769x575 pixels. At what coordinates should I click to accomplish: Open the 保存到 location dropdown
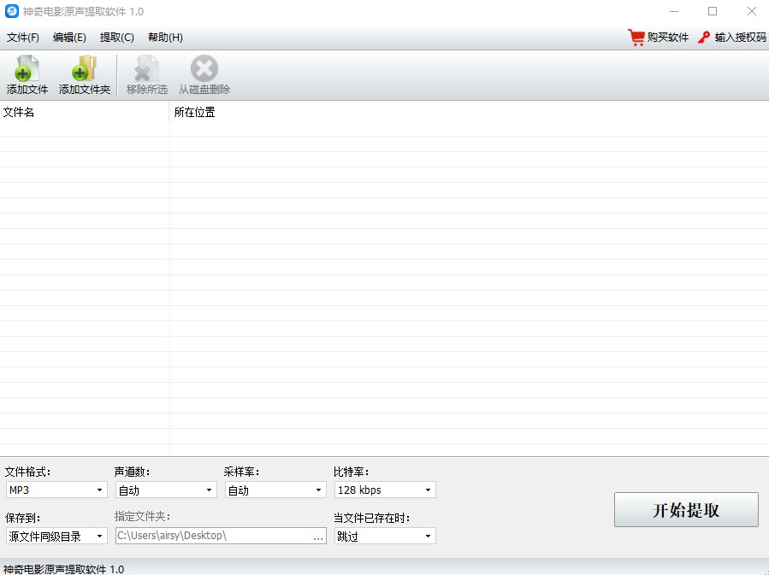(56, 536)
